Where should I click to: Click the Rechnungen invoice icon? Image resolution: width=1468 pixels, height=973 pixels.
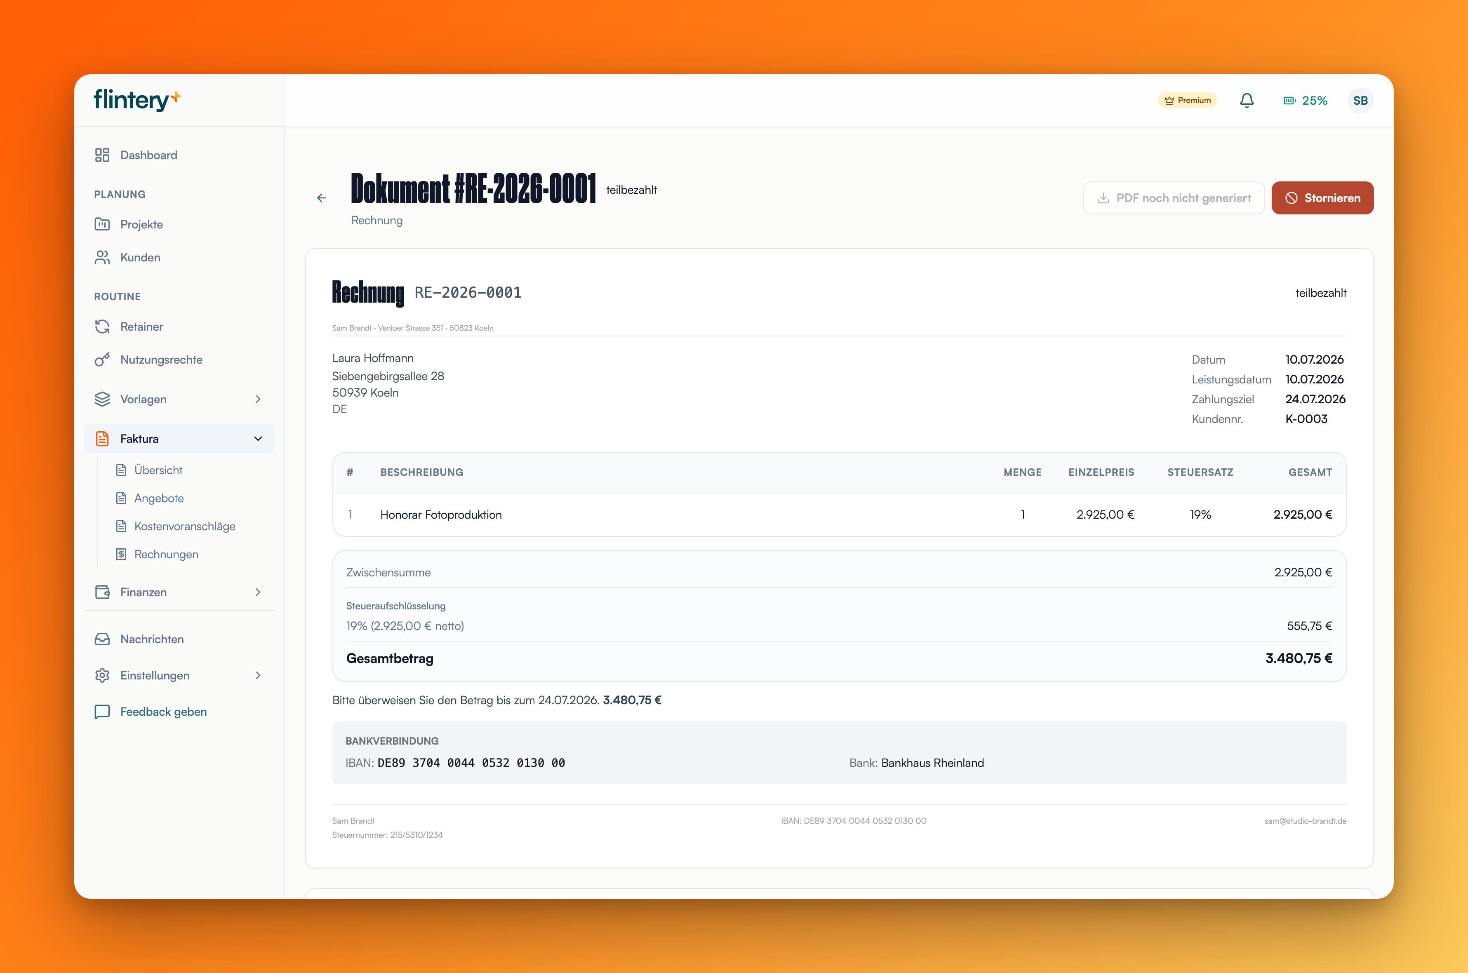point(122,554)
